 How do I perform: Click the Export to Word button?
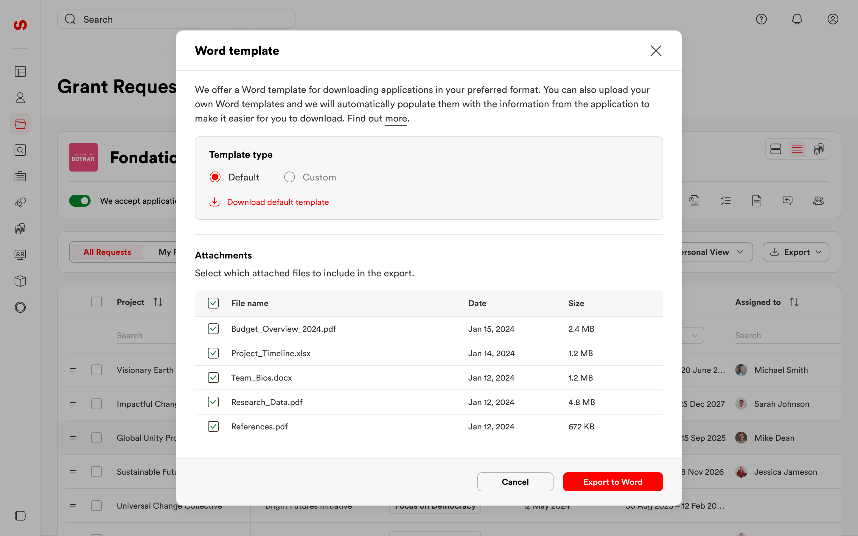pyautogui.click(x=613, y=482)
